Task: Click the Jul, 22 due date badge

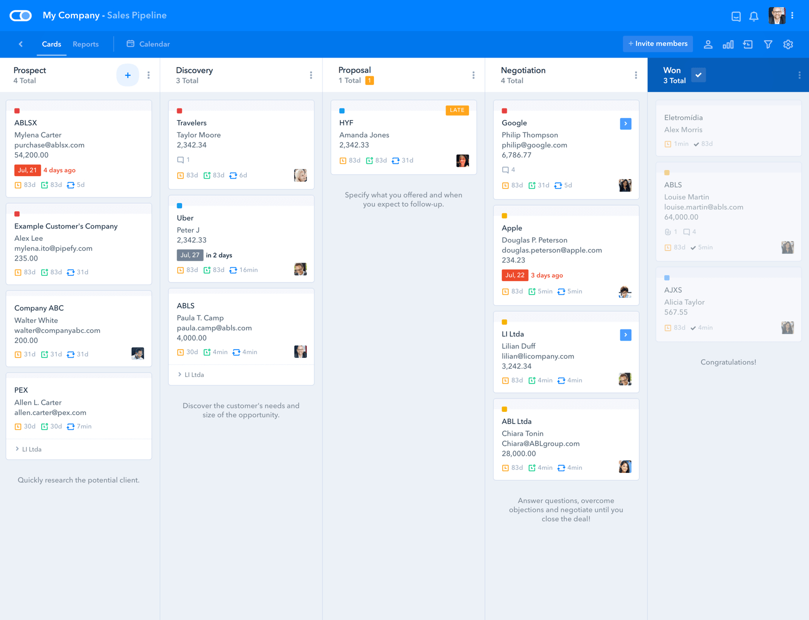Action: 515,275
